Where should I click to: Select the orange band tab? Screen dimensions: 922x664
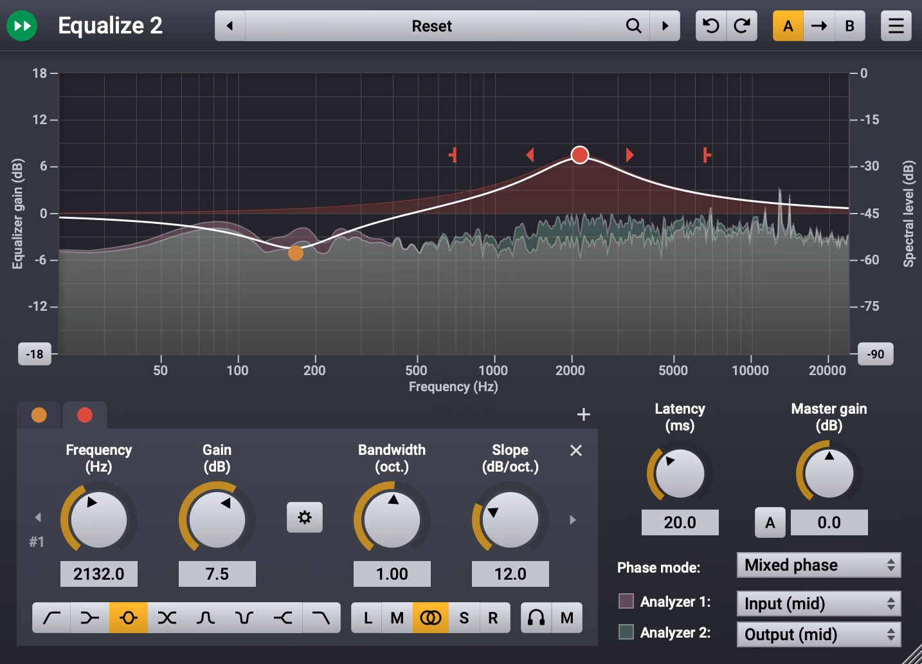point(39,415)
